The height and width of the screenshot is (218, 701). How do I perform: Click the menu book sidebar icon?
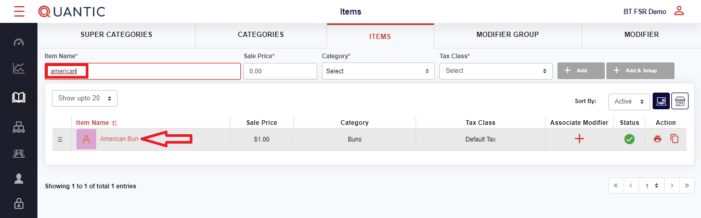pyautogui.click(x=19, y=97)
